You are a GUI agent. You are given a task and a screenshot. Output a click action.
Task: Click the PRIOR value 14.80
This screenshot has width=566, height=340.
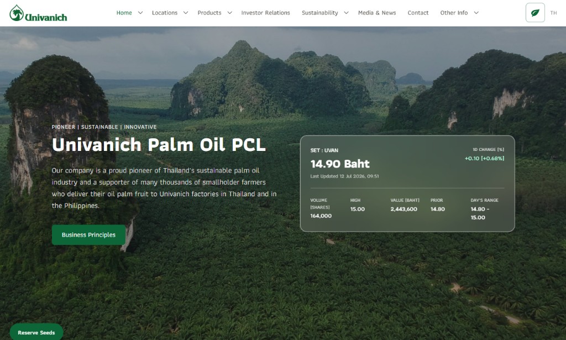[x=438, y=209]
